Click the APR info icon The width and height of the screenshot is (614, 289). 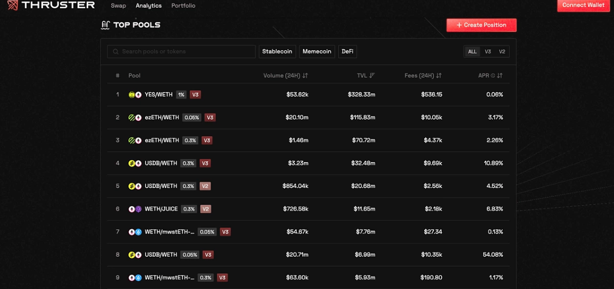[x=493, y=76]
